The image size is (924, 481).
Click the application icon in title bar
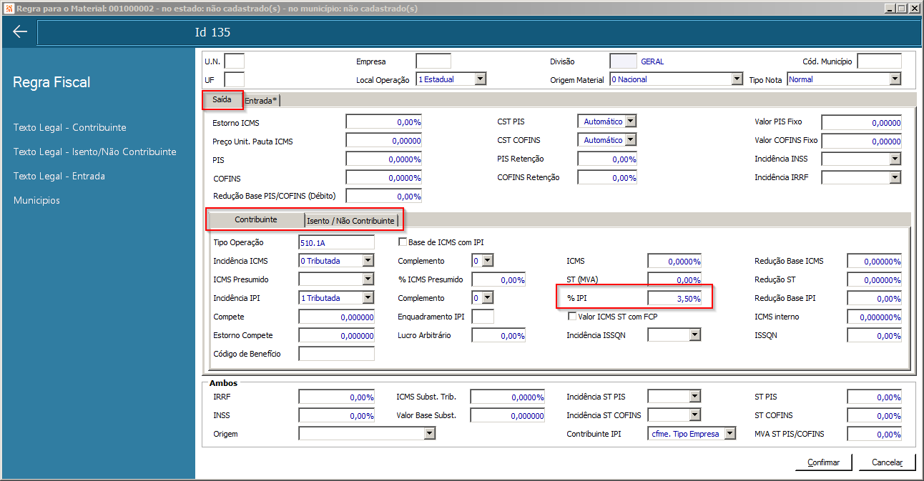click(x=9, y=9)
